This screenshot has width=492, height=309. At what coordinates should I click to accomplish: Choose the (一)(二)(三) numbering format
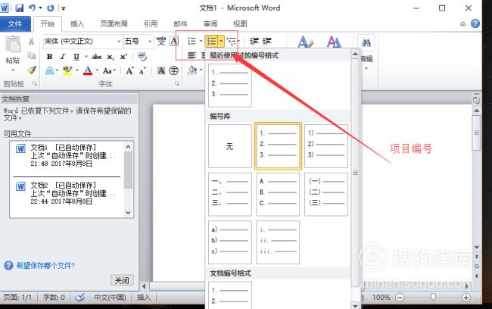pos(326,195)
